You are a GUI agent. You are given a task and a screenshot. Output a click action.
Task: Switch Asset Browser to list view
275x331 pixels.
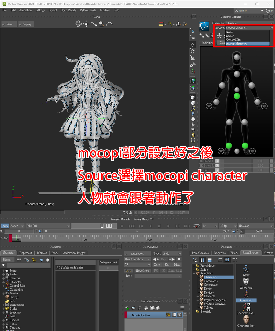click(x=220, y=260)
